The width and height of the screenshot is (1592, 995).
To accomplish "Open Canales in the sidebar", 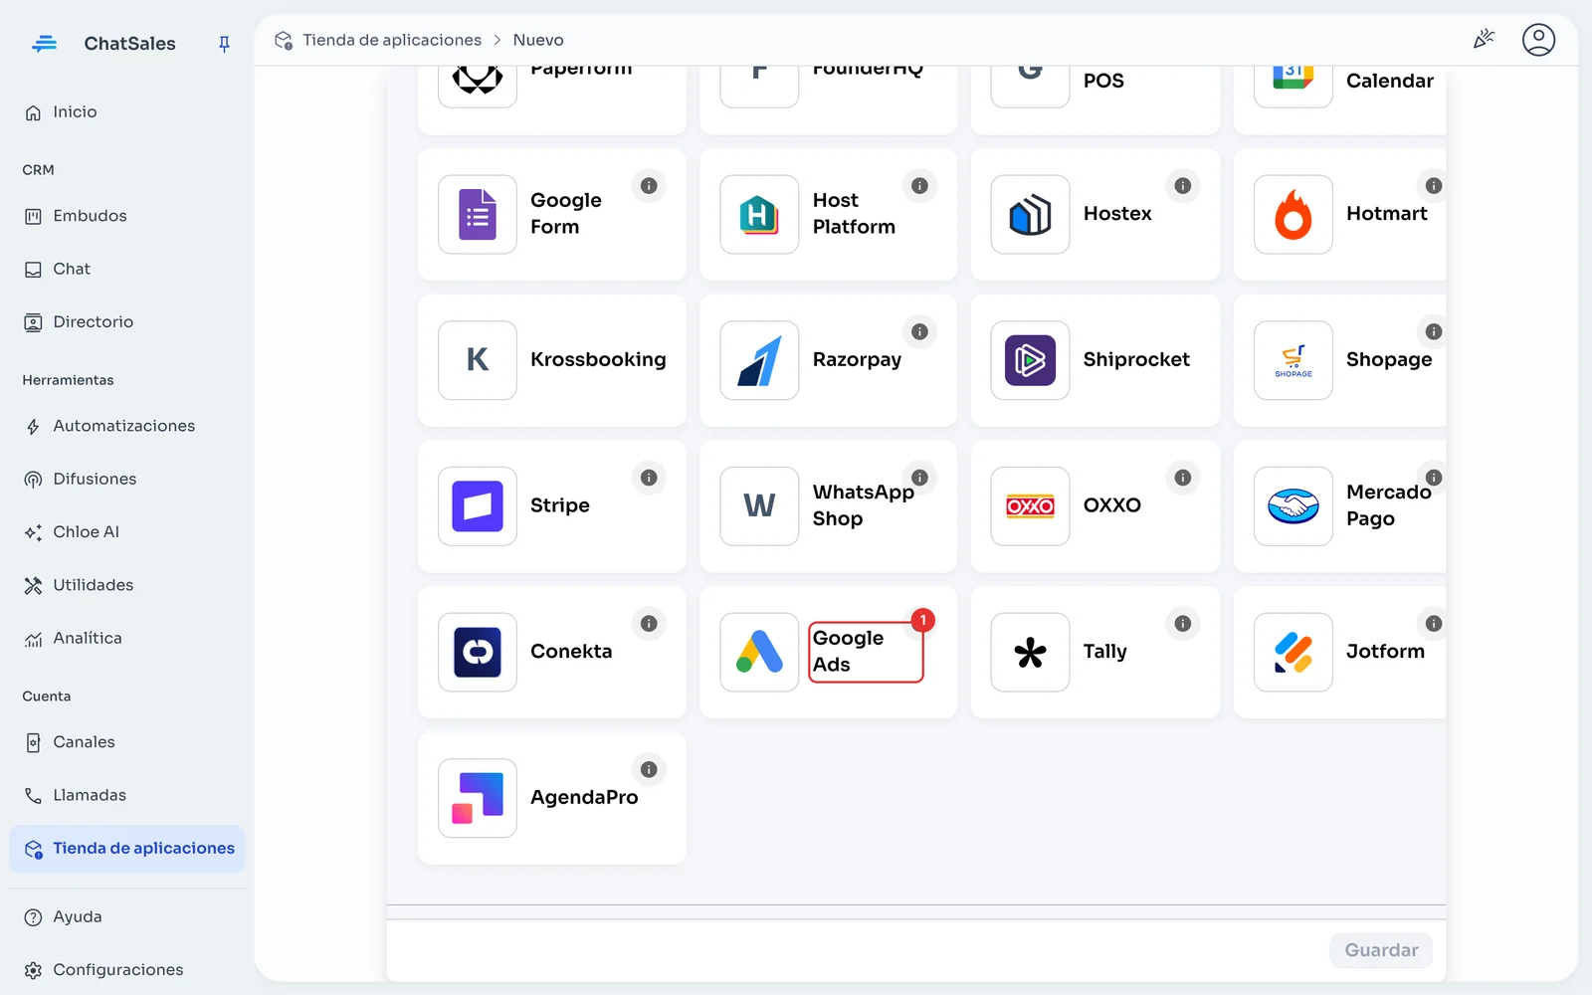I will (126, 742).
